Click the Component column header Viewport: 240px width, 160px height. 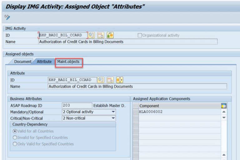[180, 106]
